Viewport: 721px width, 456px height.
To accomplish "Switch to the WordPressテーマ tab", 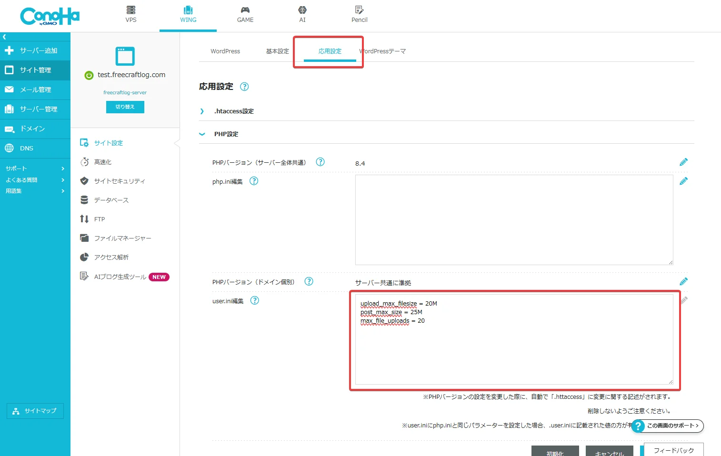I will pyautogui.click(x=383, y=51).
